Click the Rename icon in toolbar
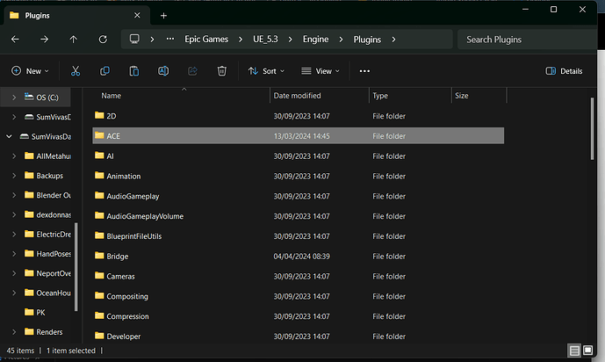Screen dimensions: 605x362 pos(163,71)
